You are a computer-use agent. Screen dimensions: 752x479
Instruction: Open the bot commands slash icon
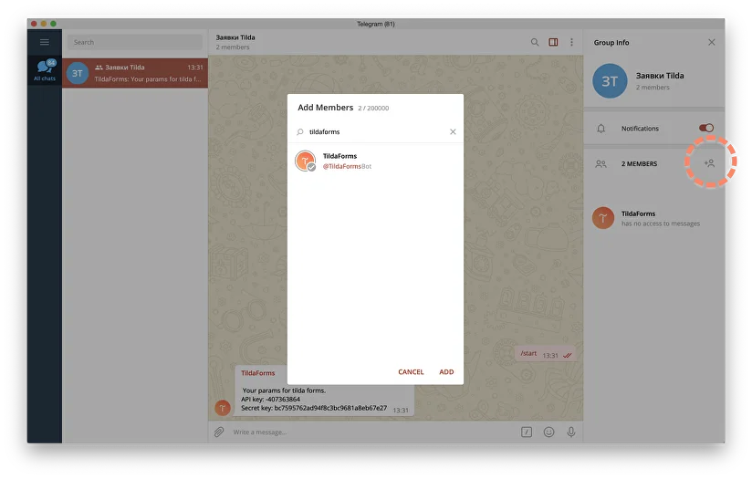[x=527, y=432]
